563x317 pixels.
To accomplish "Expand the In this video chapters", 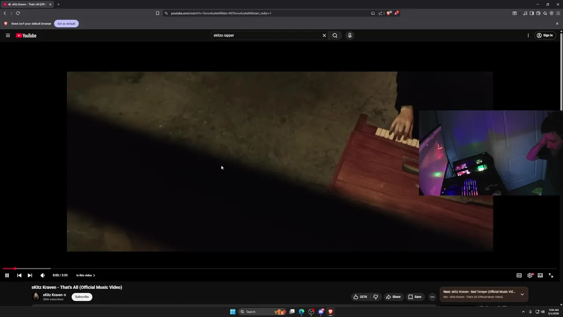I will click(85, 275).
